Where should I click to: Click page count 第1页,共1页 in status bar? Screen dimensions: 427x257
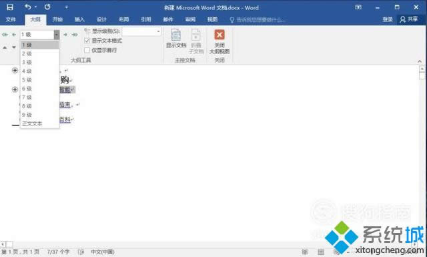(x=21, y=252)
